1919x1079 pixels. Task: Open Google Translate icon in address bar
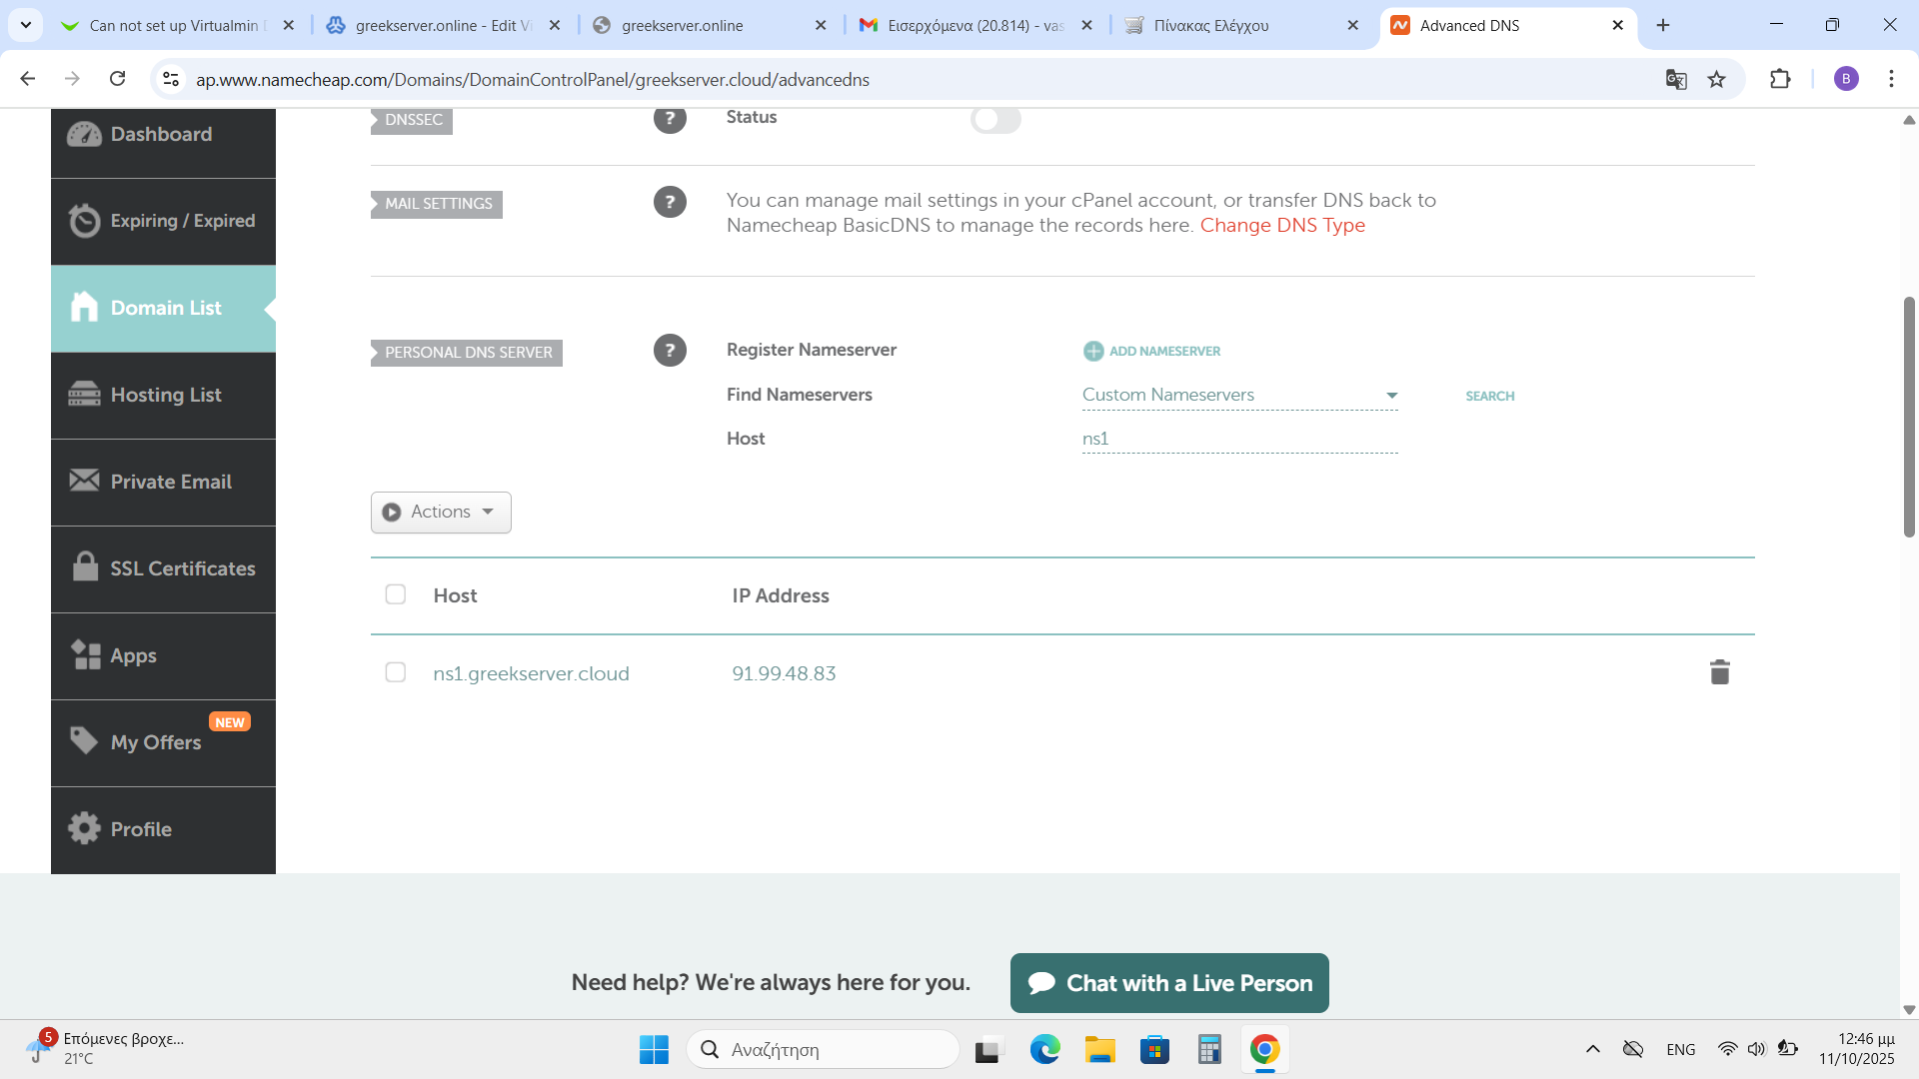1676,79
